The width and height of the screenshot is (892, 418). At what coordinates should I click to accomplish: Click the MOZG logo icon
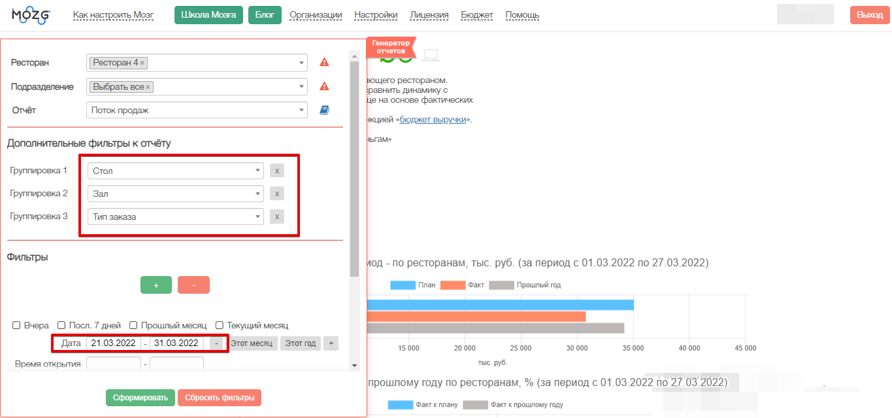click(31, 15)
